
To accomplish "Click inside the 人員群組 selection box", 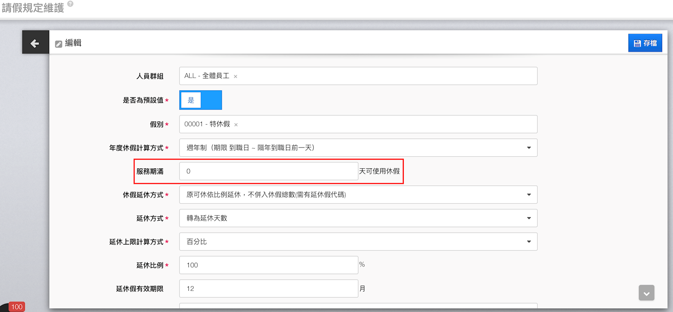I will click(379, 76).
